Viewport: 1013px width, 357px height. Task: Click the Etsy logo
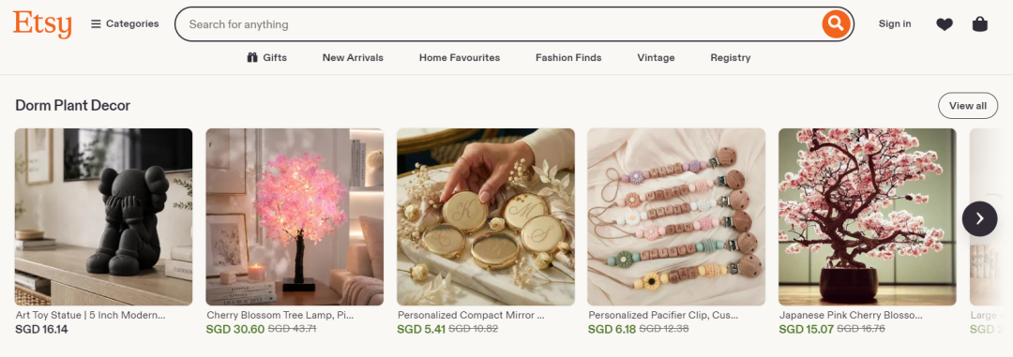pos(42,24)
